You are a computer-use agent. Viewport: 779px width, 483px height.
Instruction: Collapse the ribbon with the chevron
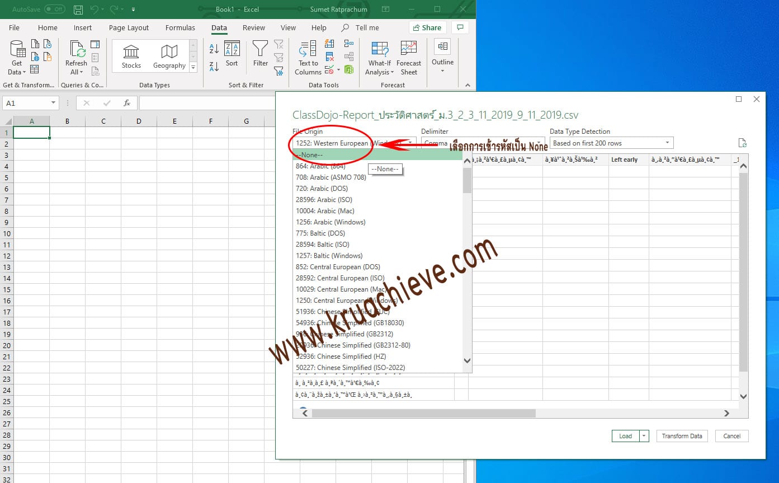tap(468, 85)
